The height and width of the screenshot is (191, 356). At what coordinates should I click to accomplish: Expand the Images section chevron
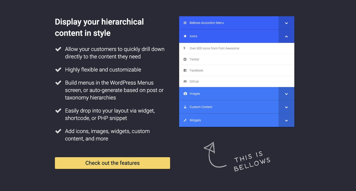[x=286, y=94]
